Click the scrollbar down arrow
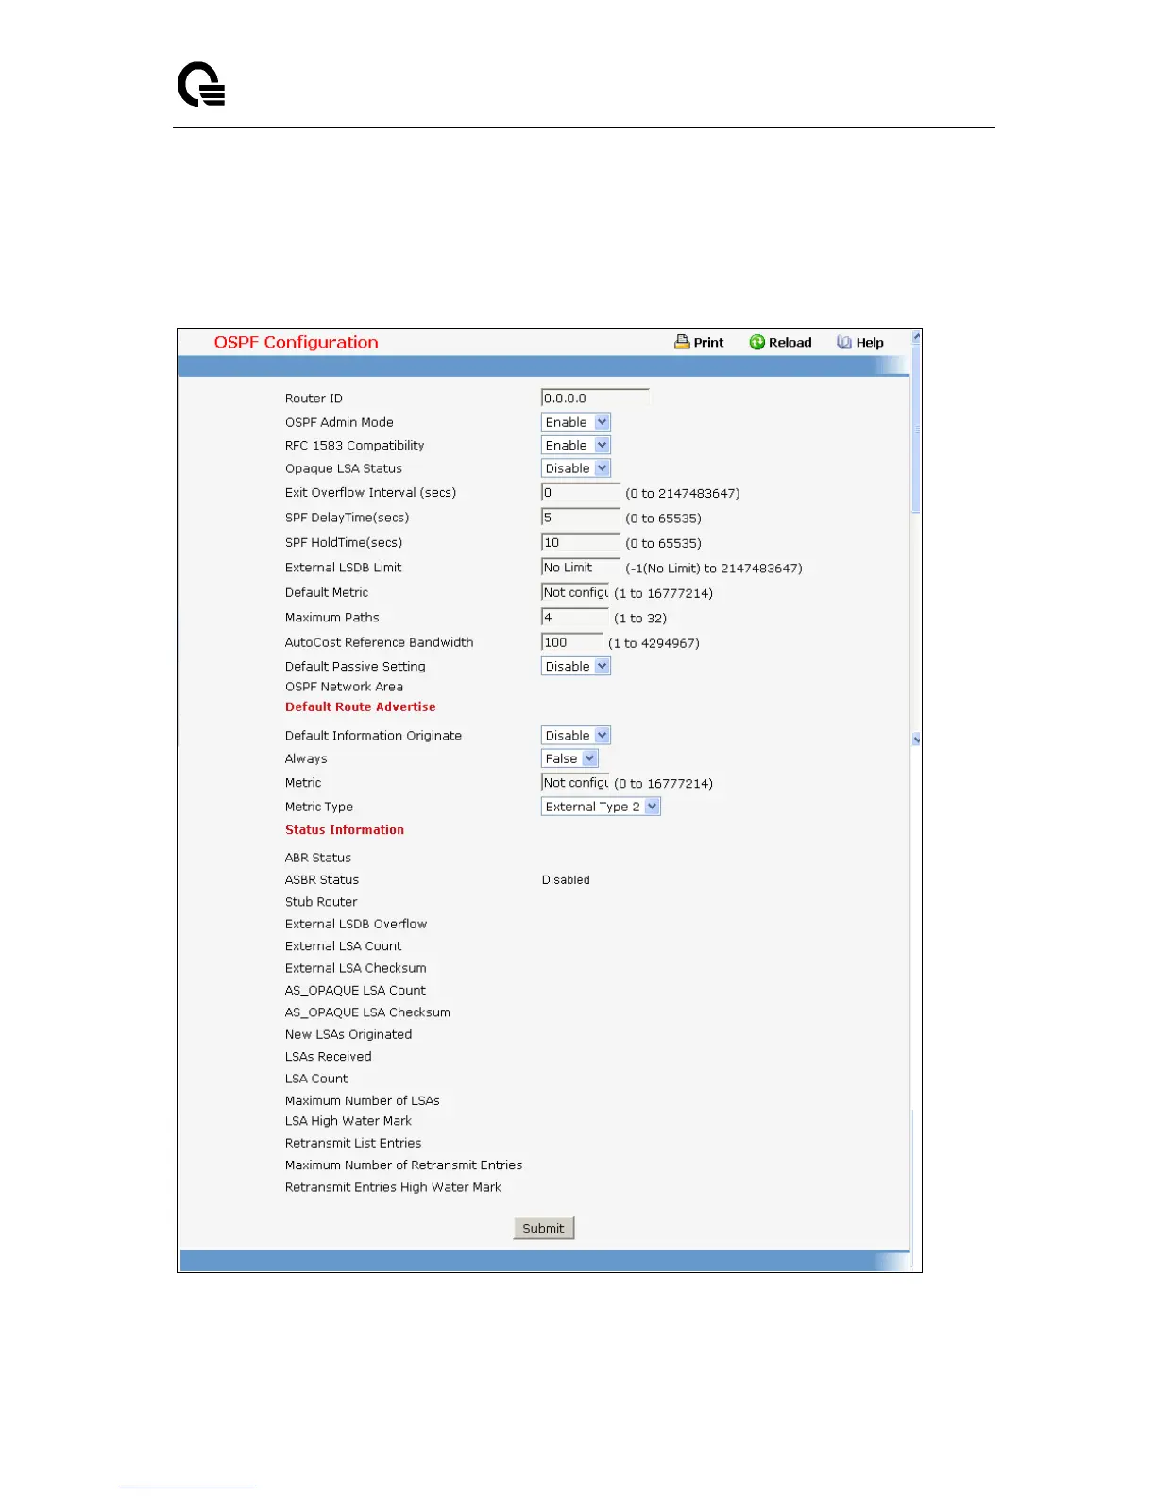This screenshot has width=1156, height=1496. [916, 739]
